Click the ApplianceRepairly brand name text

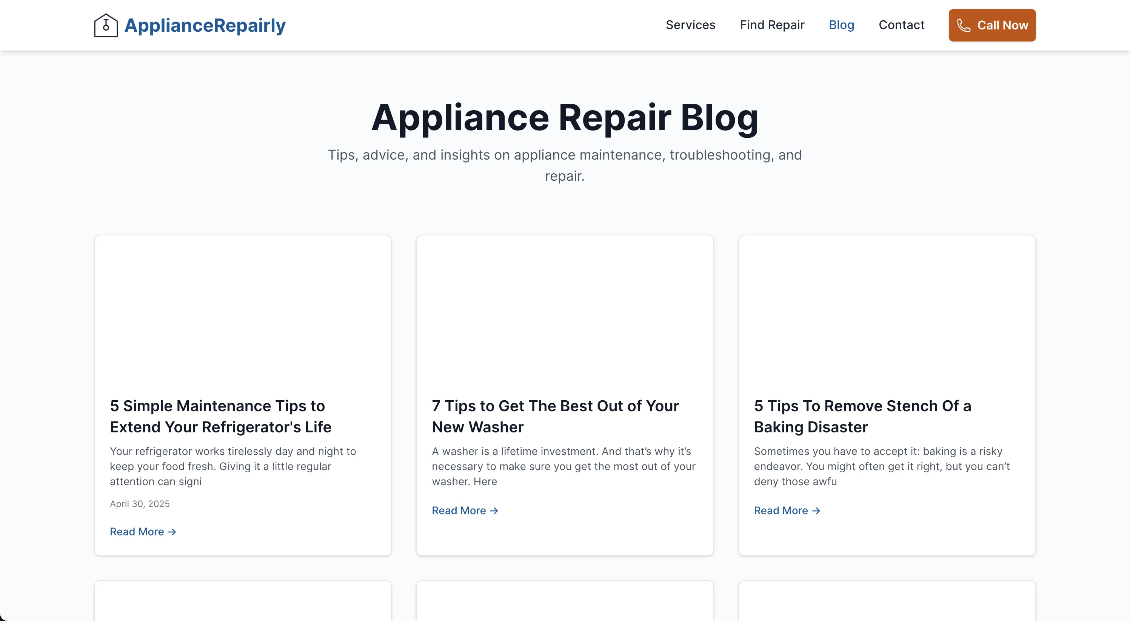[x=205, y=25]
